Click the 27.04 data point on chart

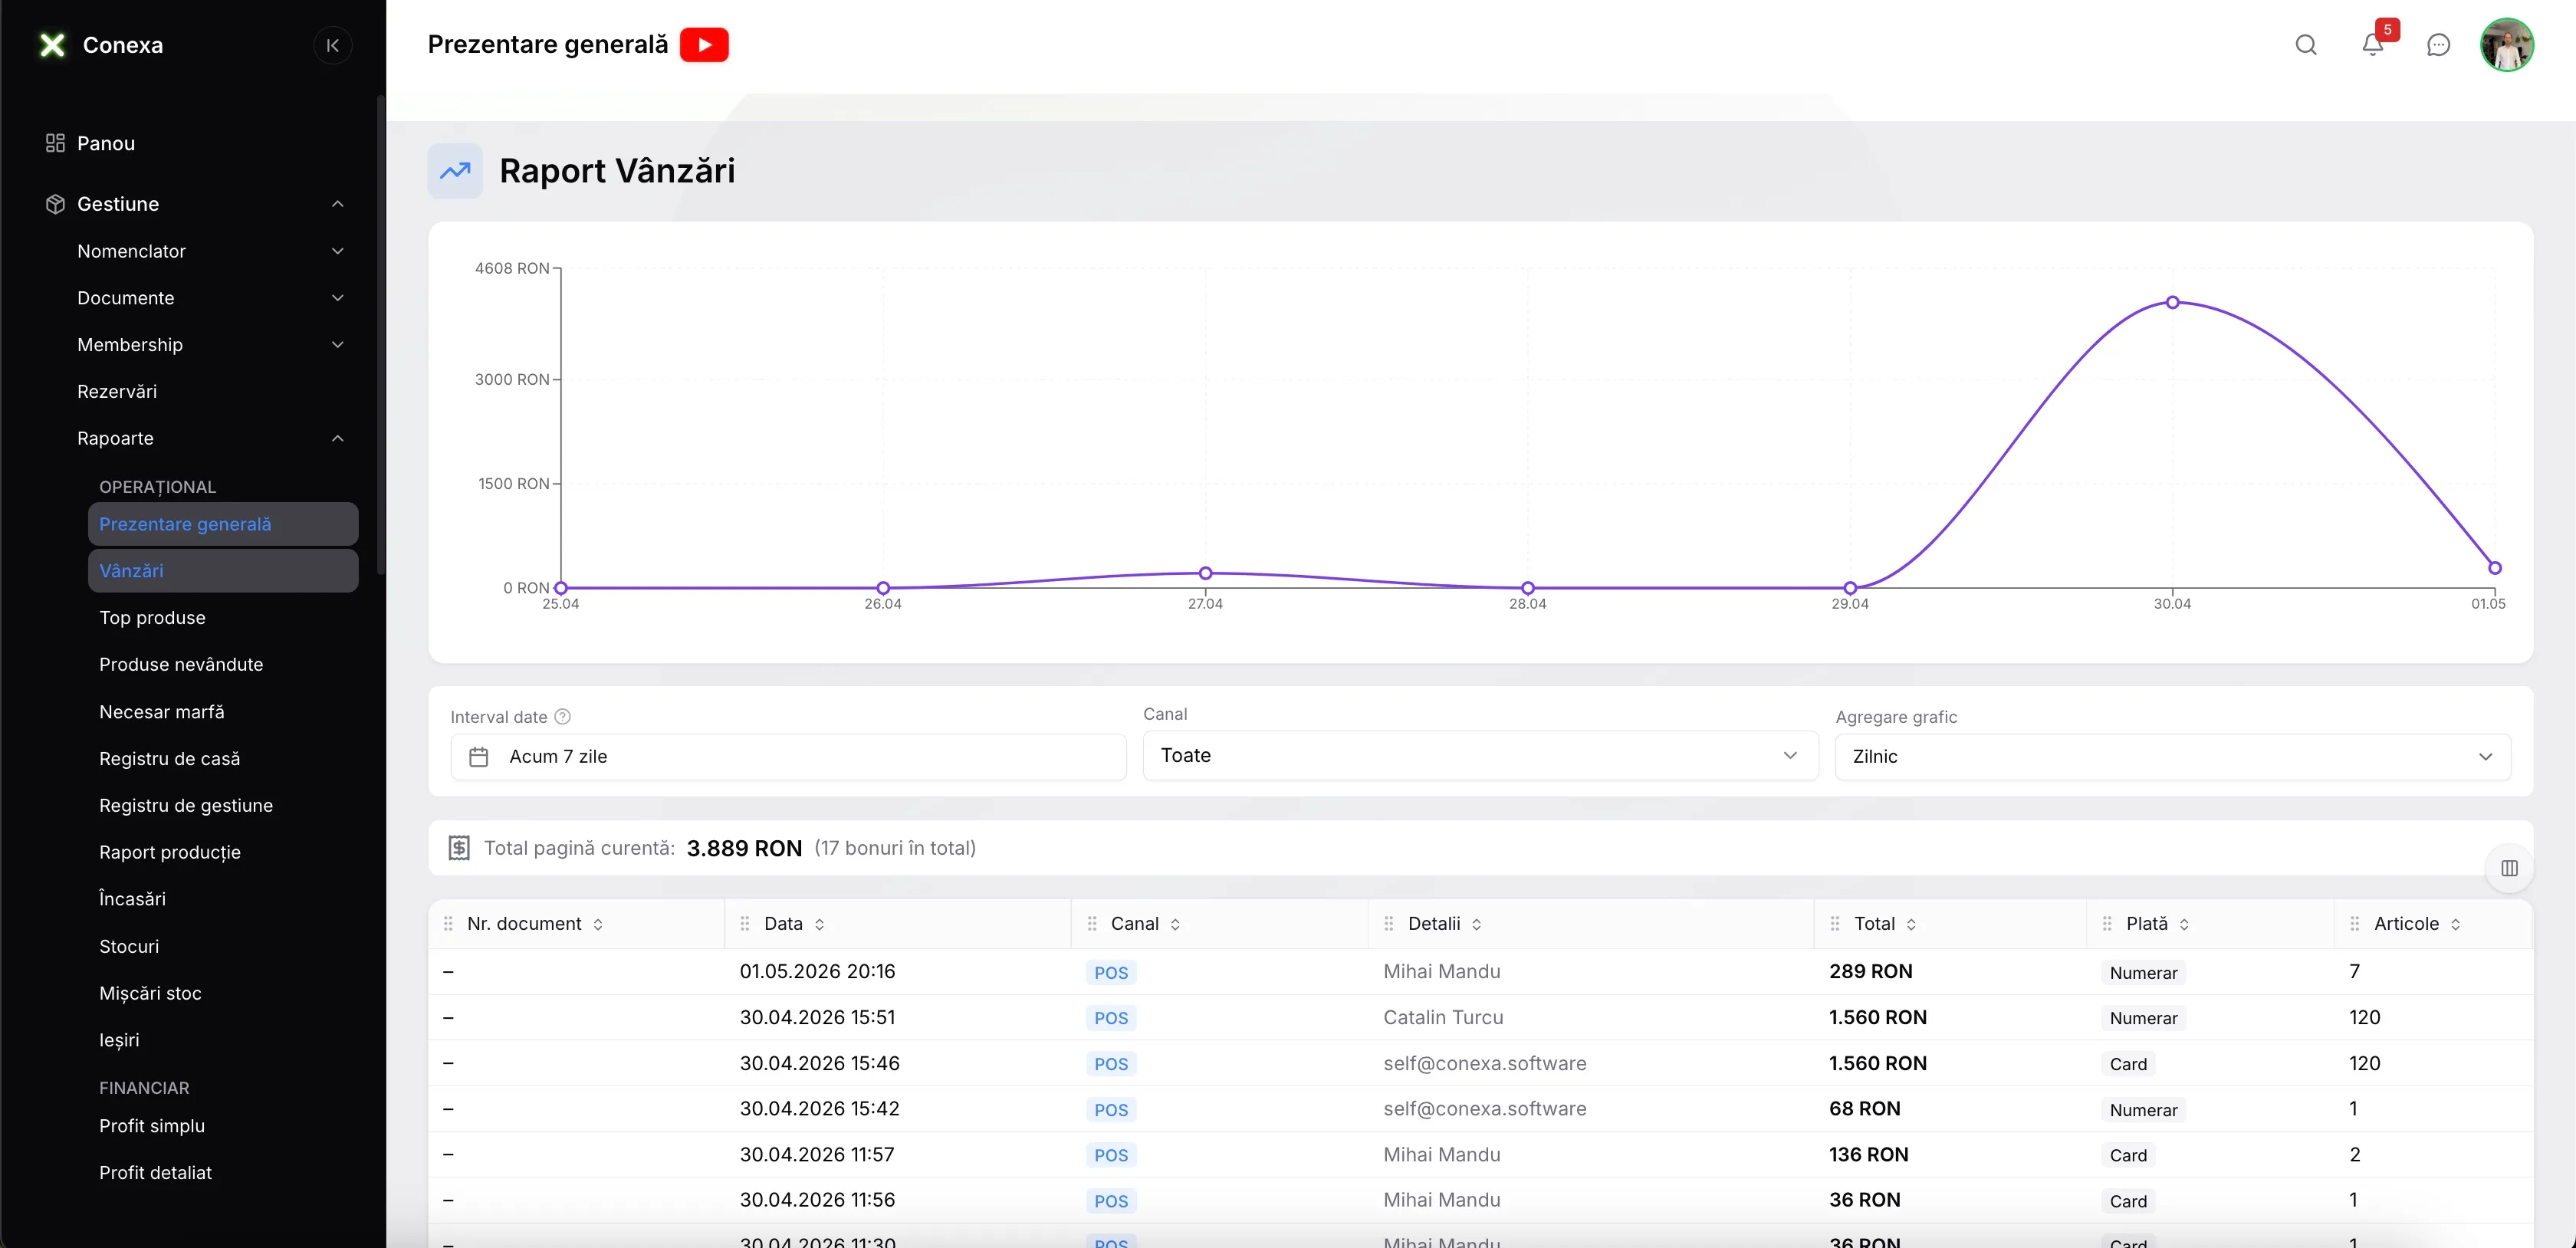1205,573
